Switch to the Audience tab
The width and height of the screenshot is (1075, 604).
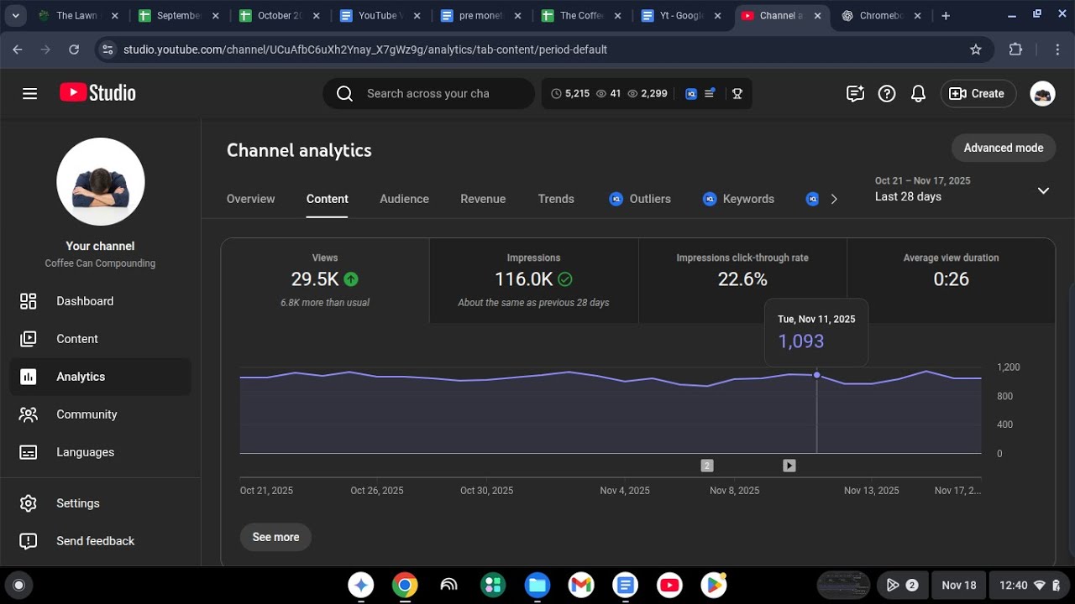404,199
